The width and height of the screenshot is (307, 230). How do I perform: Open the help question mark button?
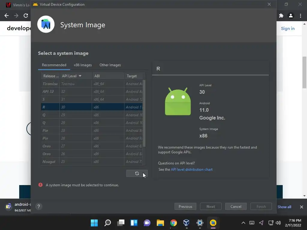(39, 207)
